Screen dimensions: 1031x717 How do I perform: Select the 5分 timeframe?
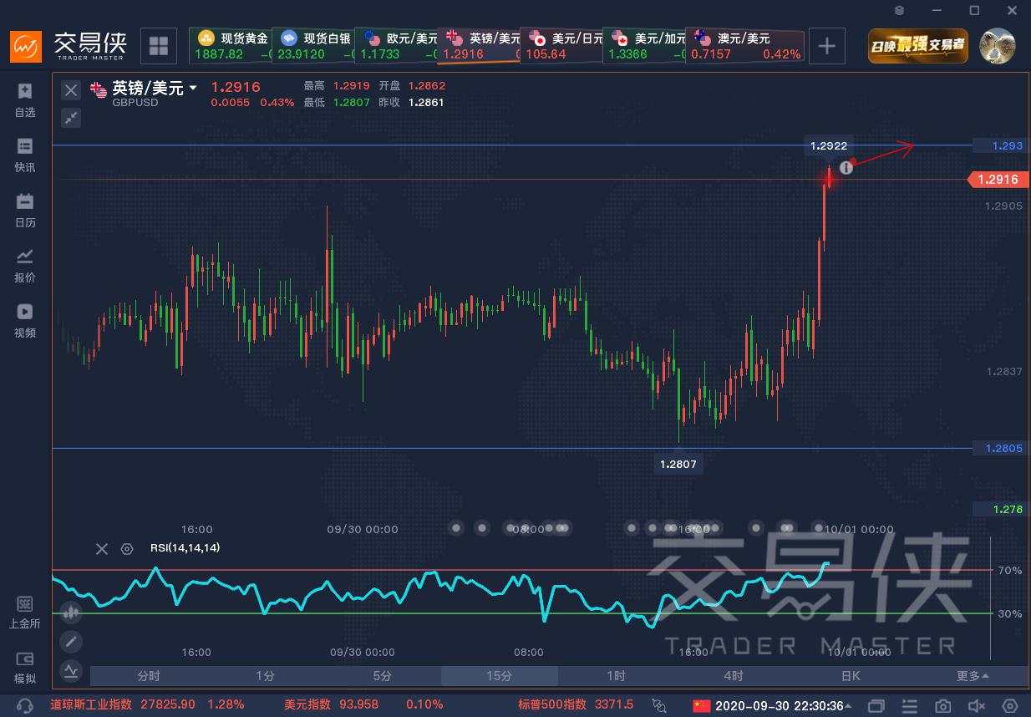(x=383, y=676)
